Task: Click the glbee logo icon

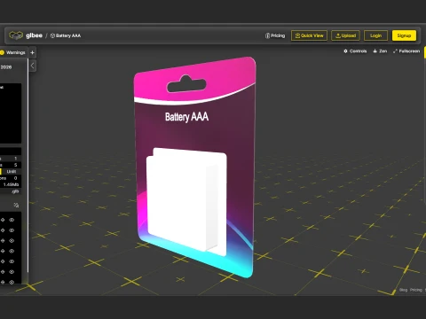Action: [16, 35]
